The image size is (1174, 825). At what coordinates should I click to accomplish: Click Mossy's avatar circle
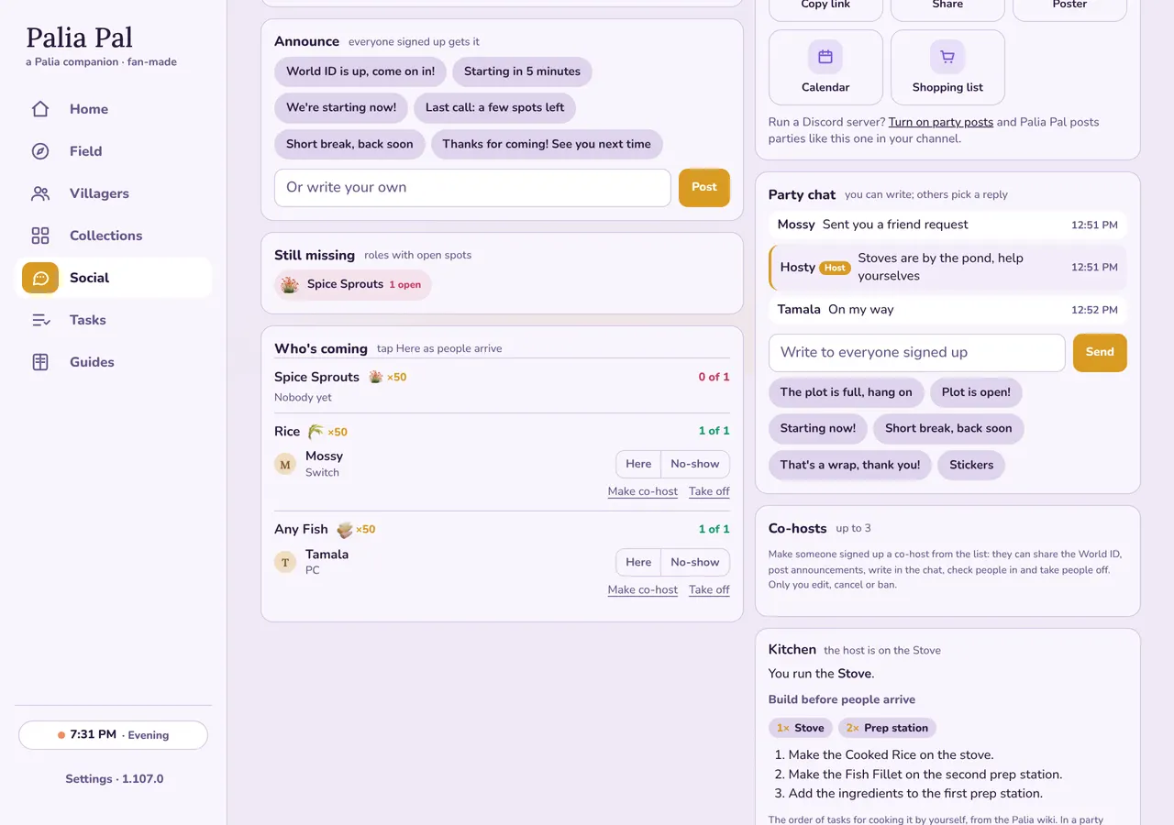[285, 465]
